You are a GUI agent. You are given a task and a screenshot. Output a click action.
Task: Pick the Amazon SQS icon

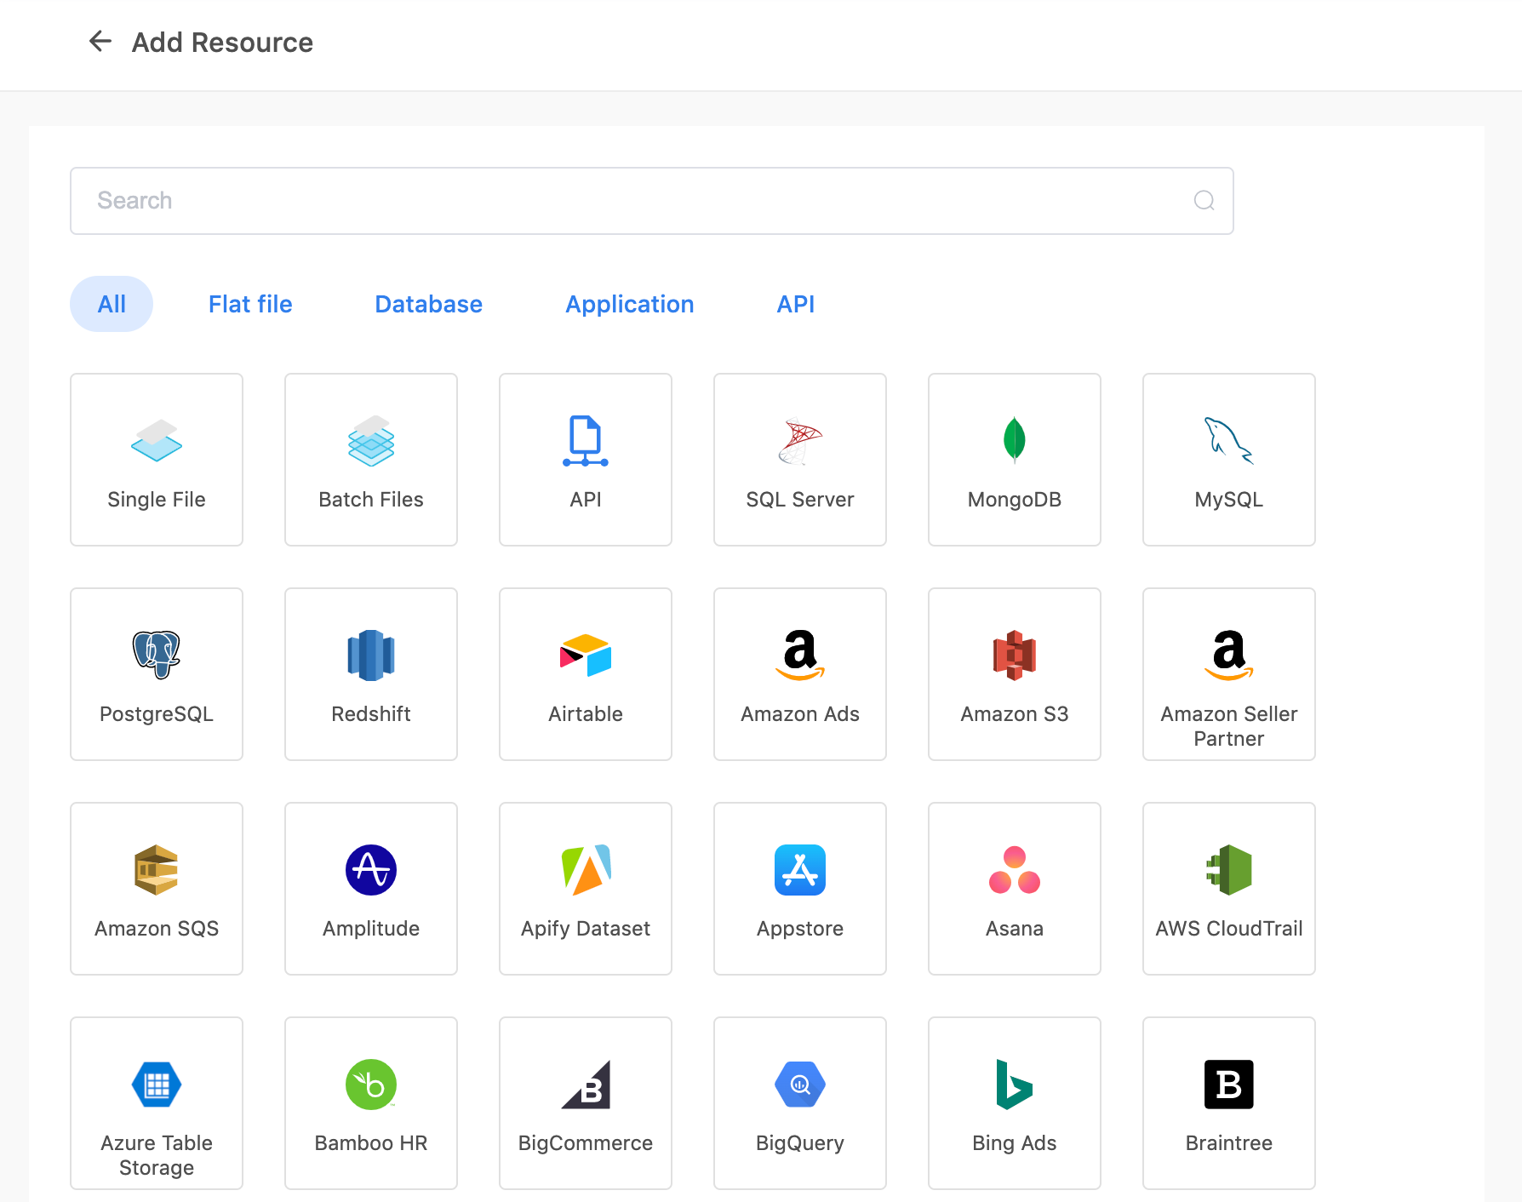tap(157, 869)
